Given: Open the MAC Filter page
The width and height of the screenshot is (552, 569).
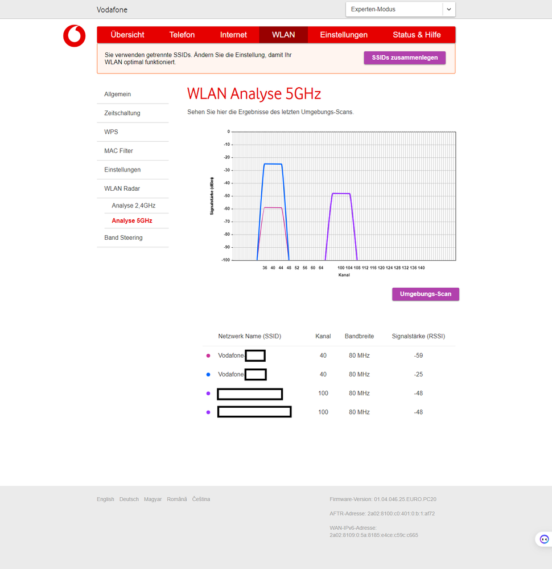Looking at the screenshot, I should pos(118,150).
